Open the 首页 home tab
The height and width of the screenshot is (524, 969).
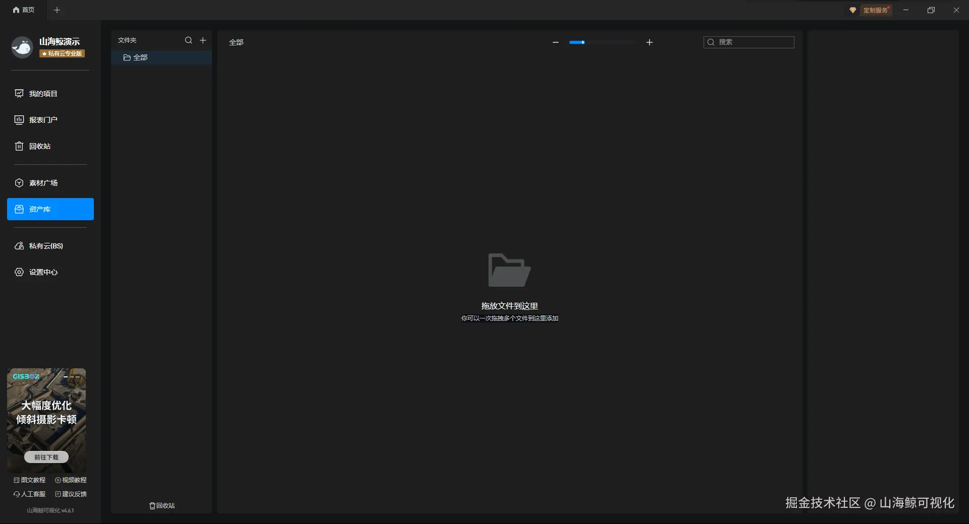point(24,10)
